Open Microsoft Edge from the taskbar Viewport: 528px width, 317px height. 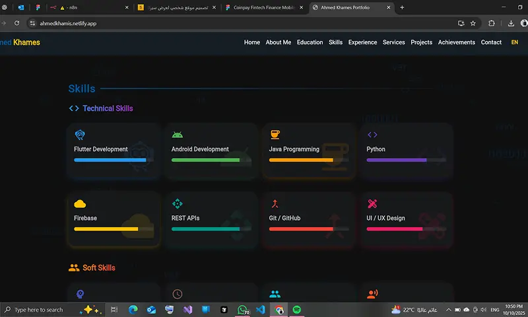click(133, 310)
